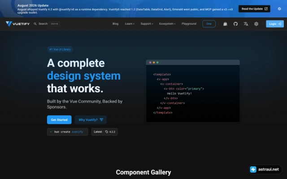287x179 pixels.
Task: Click the "August 2026 Update" banner title
Action: [33, 5]
